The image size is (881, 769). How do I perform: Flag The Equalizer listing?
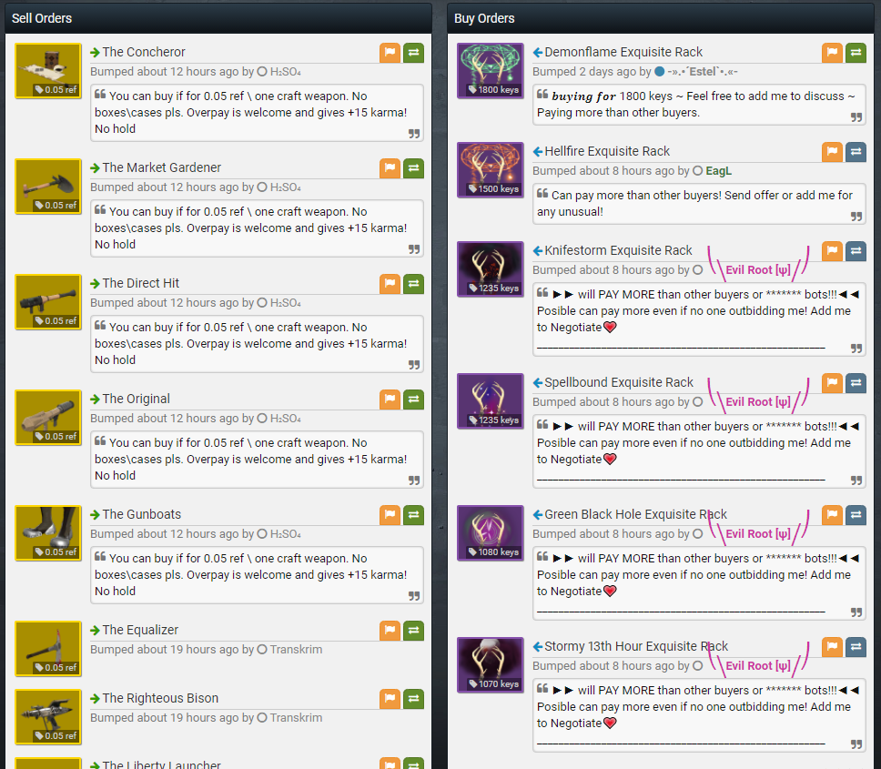pyautogui.click(x=390, y=631)
